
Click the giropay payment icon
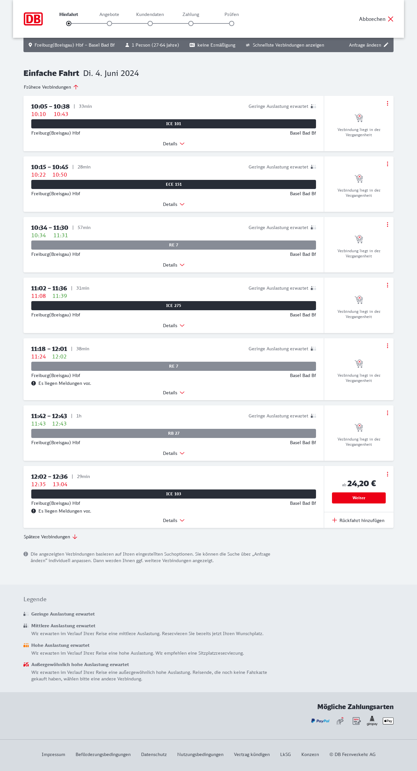pos(372,721)
